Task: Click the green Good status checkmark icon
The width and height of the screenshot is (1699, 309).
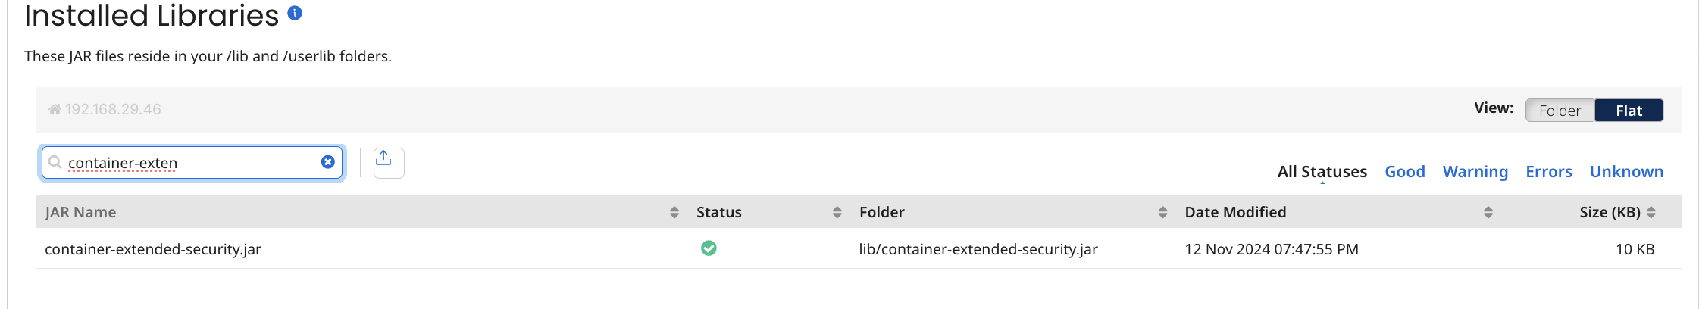Action: pos(709,248)
